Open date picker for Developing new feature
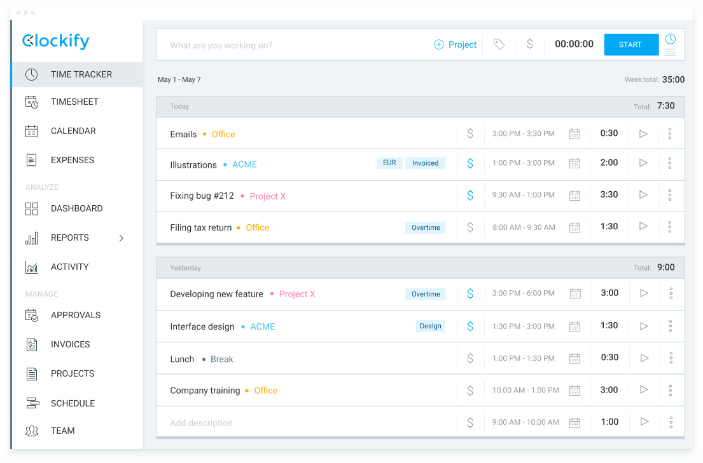The height and width of the screenshot is (463, 703). point(575,293)
